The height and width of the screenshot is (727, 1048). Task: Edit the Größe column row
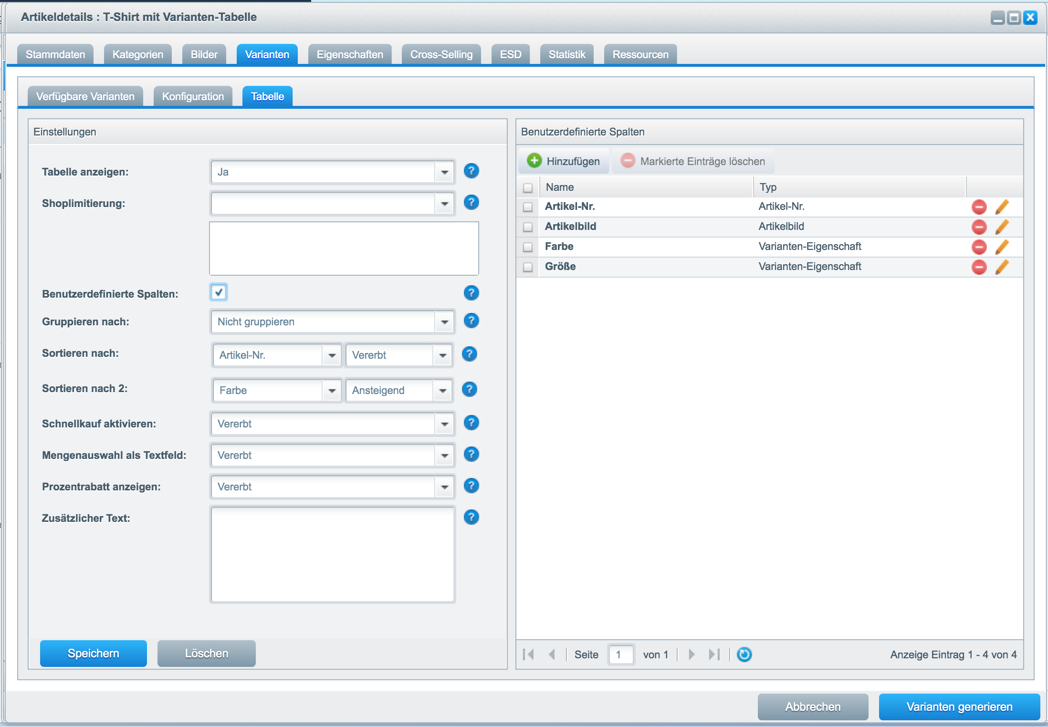(x=1002, y=267)
